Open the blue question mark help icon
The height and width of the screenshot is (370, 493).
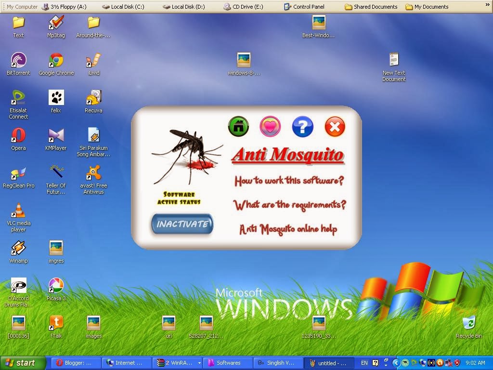point(302,127)
